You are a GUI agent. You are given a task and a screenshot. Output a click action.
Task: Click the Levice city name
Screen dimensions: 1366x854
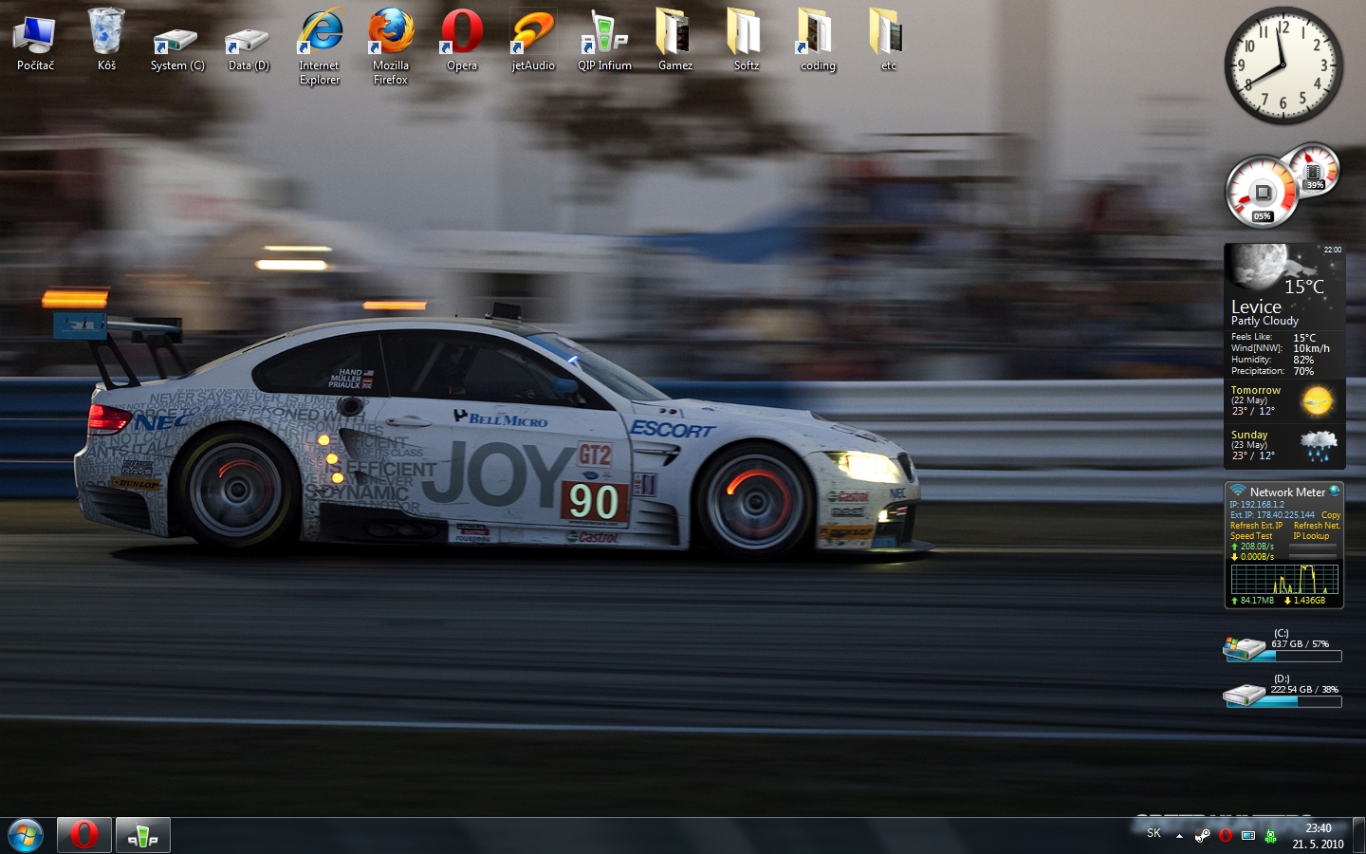click(x=1256, y=306)
